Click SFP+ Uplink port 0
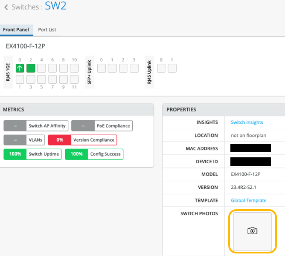The image size is (285, 256). [102, 68]
